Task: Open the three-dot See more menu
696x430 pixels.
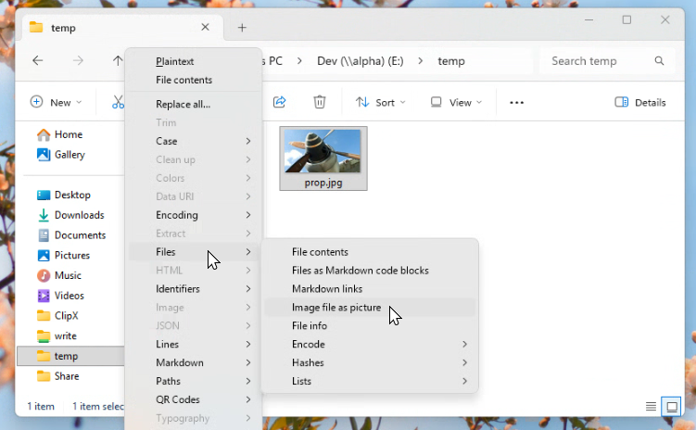Action: [x=516, y=103]
